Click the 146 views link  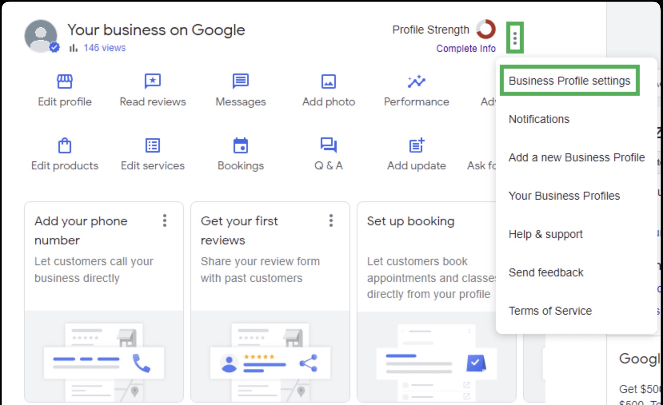point(104,48)
